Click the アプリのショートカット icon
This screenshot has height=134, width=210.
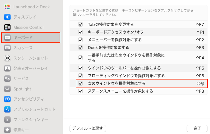coord(8,109)
